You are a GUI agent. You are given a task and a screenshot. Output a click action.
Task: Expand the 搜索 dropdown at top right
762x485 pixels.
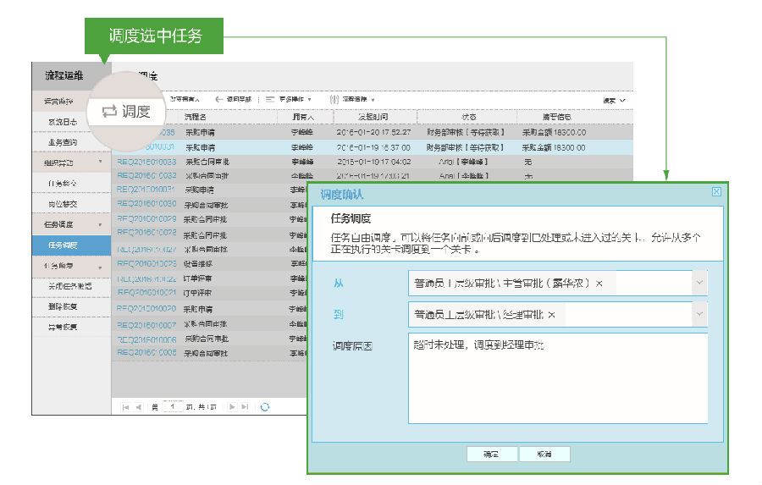pyautogui.click(x=614, y=100)
